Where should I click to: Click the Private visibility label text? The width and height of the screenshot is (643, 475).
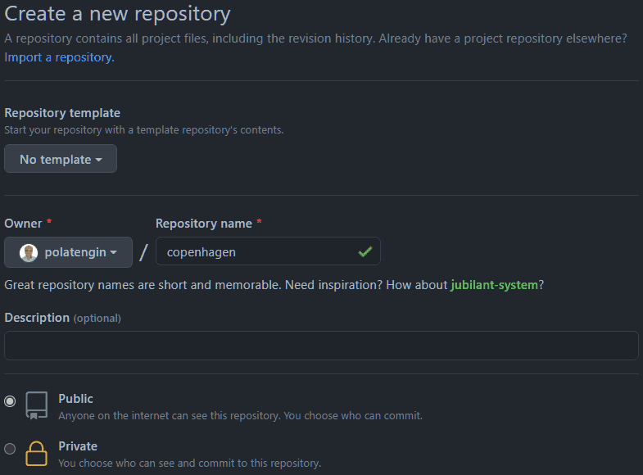click(78, 446)
